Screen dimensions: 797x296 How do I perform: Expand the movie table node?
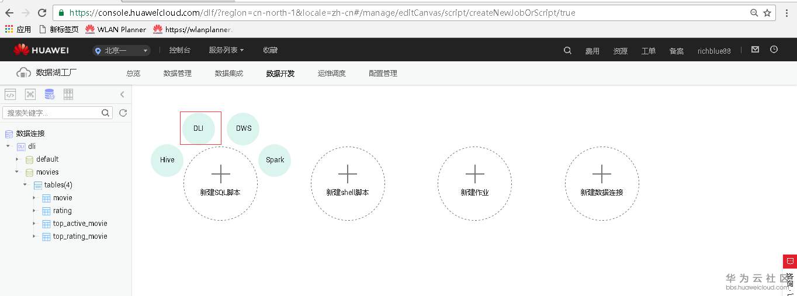point(34,198)
